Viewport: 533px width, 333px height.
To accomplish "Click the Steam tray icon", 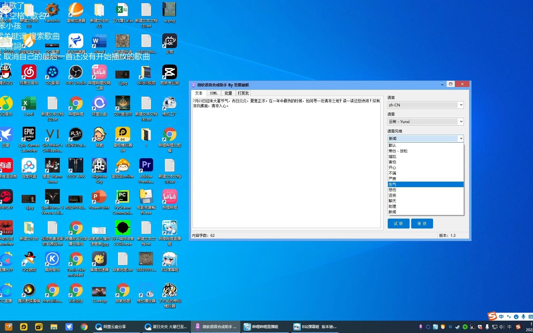I will [457, 327].
